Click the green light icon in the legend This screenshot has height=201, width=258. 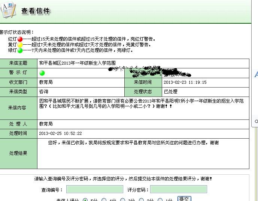click(x=20, y=50)
